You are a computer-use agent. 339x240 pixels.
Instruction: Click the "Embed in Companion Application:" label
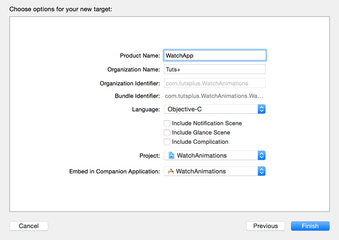tap(114, 171)
